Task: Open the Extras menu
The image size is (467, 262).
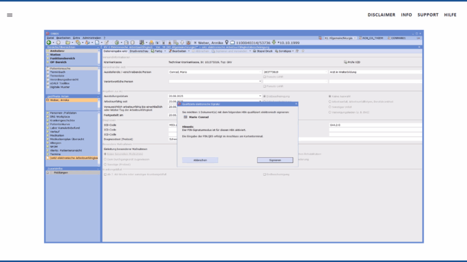Action: [76, 38]
